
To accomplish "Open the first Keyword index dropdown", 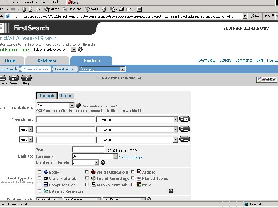I will [x=137, y=119].
